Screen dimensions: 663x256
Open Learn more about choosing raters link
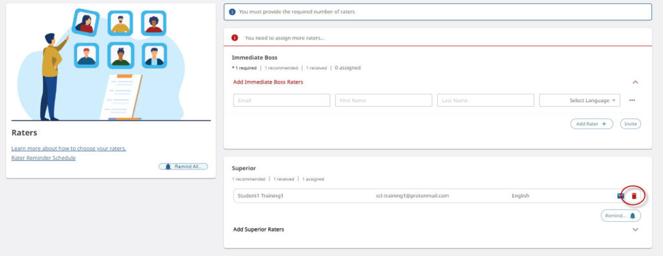[69, 148]
